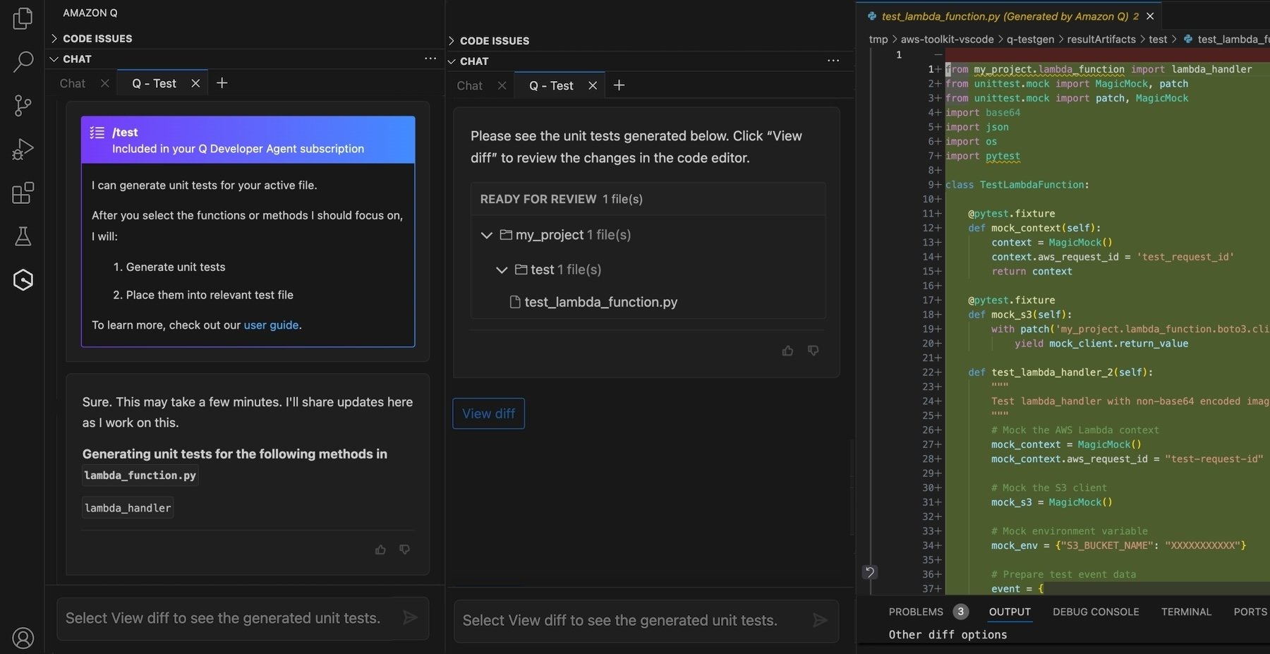The height and width of the screenshot is (654, 1270).
Task: Switch to the TERMINAL tab
Action: 1186,612
